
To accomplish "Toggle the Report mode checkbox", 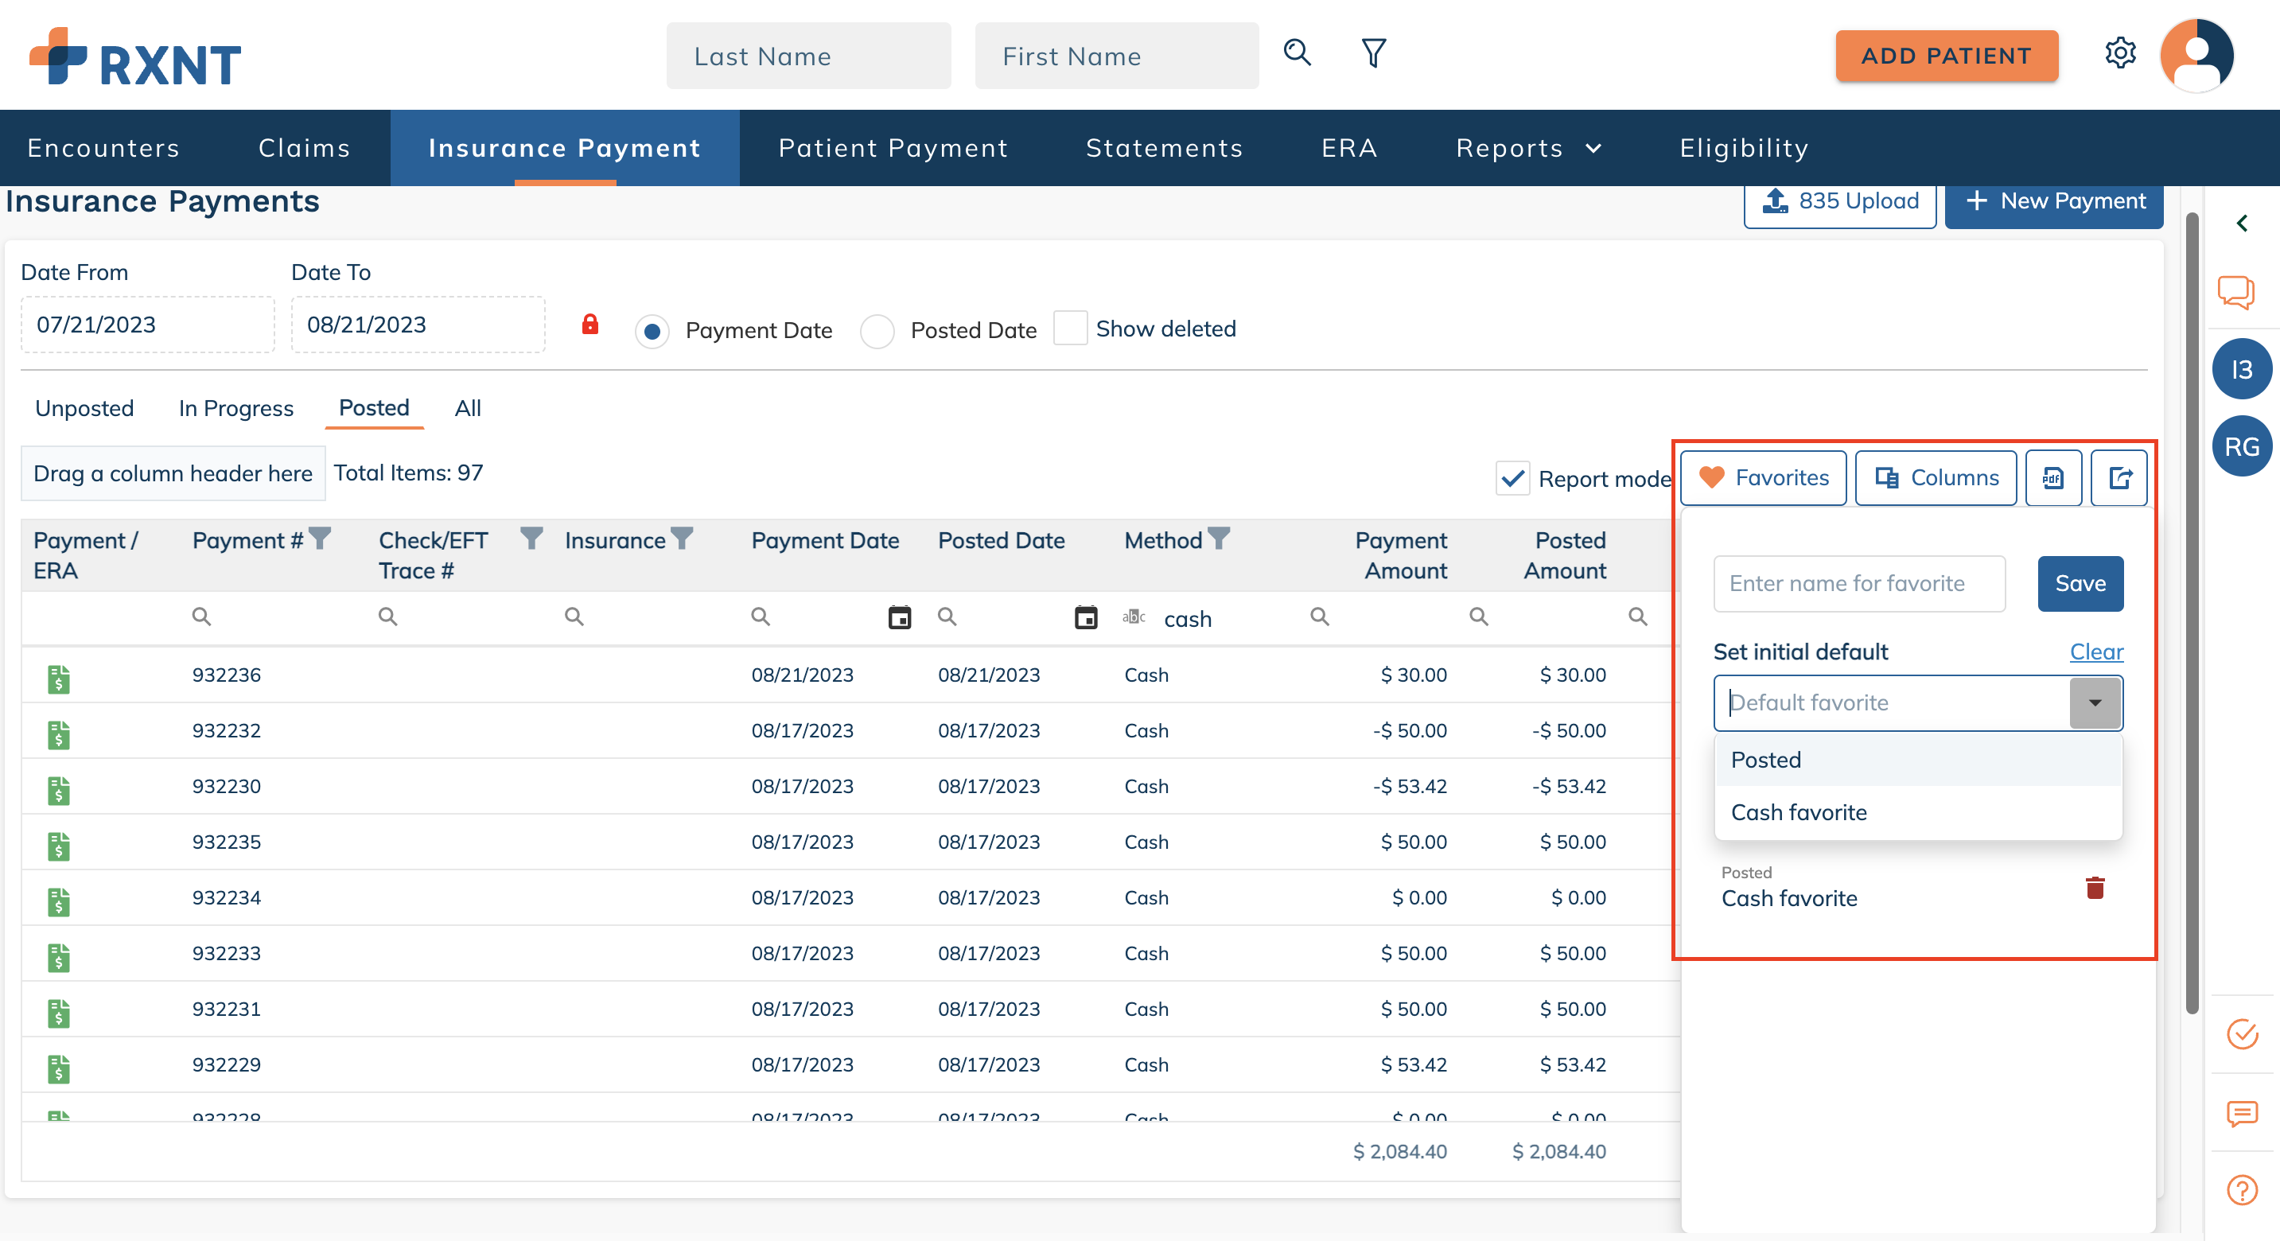I will pyautogui.click(x=1512, y=478).
